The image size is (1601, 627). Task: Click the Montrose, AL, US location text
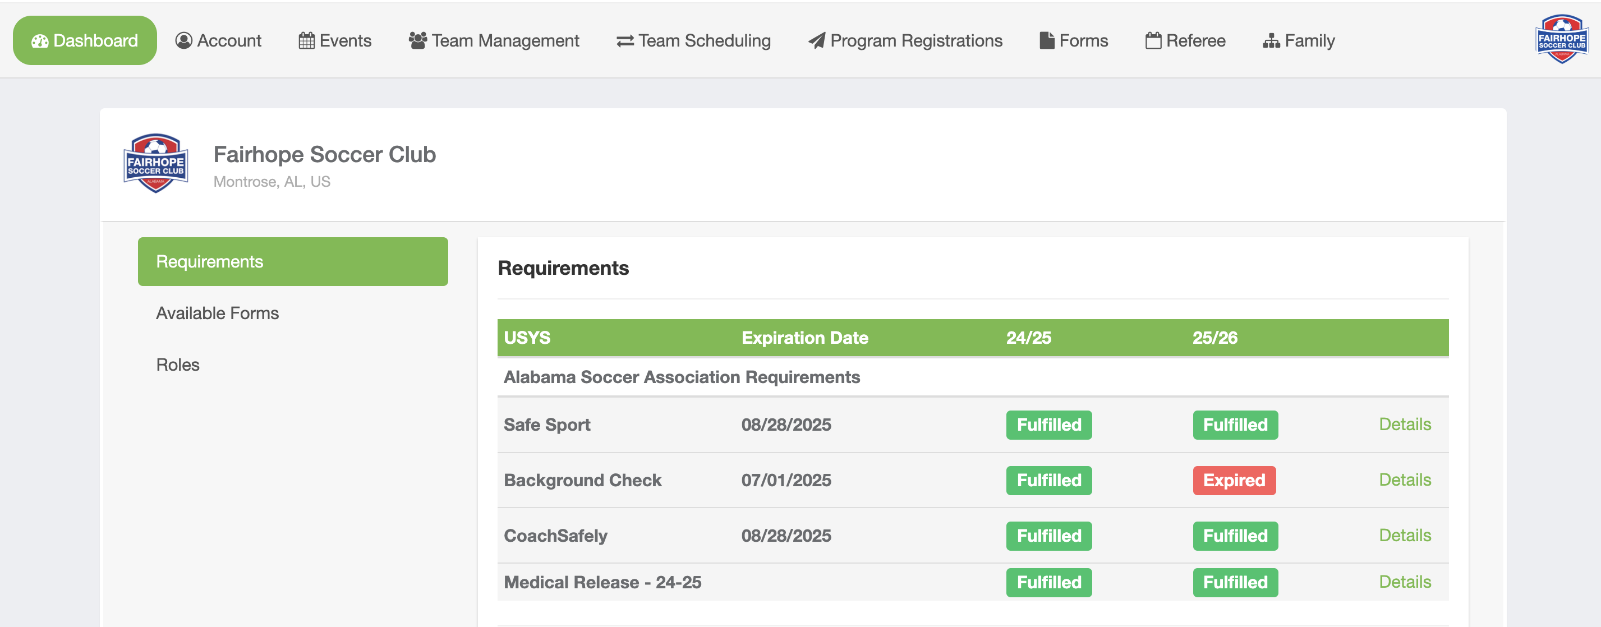click(272, 182)
